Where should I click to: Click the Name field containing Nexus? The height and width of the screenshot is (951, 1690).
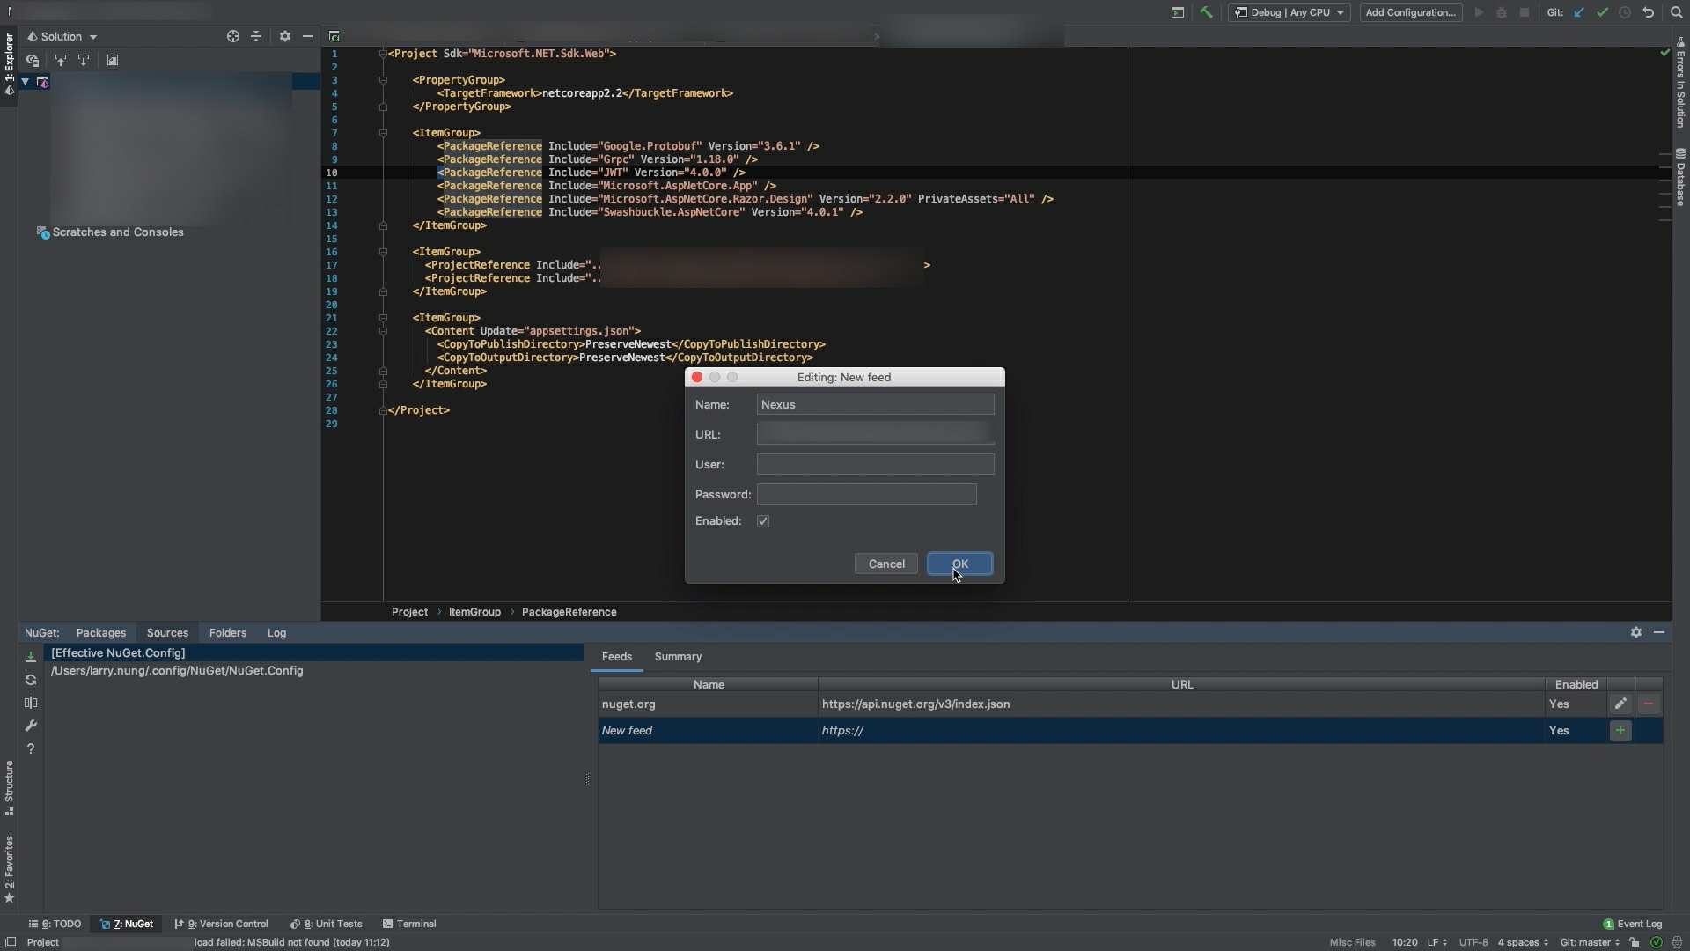pyautogui.click(x=875, y=405)
